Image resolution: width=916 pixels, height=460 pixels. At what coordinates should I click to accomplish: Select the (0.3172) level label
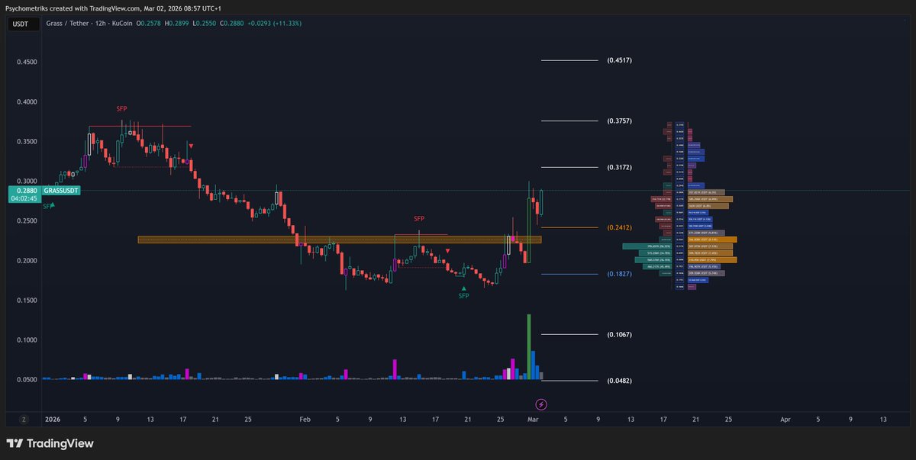click(619, 167)
